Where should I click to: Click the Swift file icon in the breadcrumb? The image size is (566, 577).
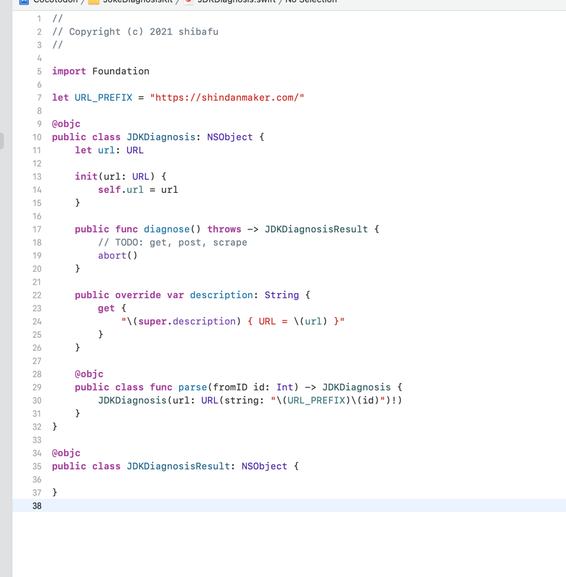(189, 1)
